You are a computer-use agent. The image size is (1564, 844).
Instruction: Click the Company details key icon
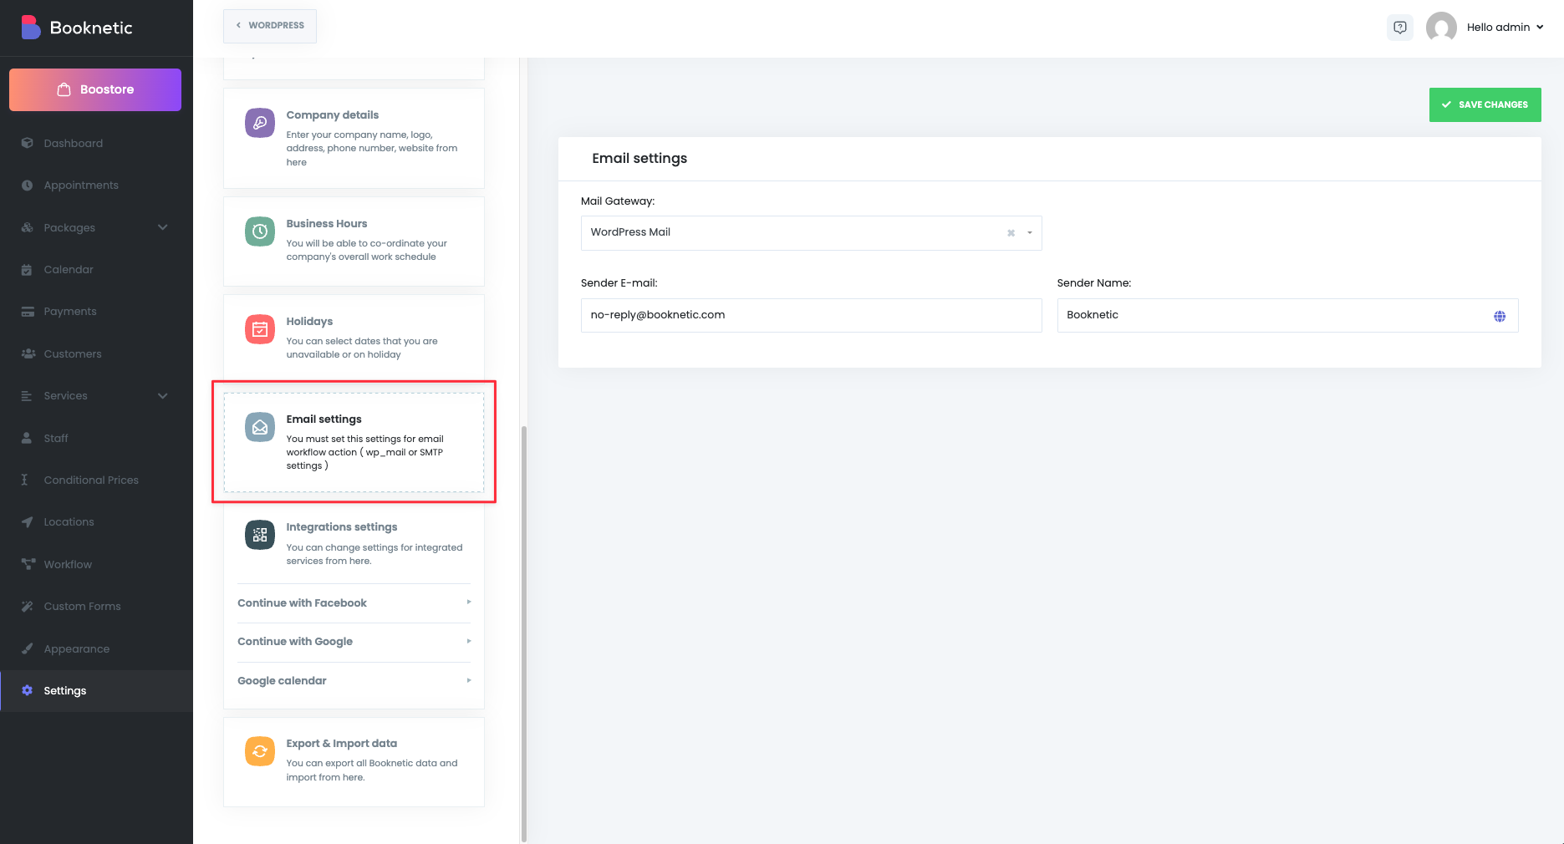point(259,123)
